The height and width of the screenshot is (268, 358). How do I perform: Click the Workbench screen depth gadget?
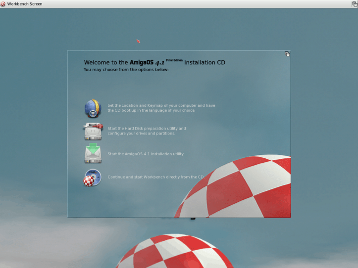[355, 4]
